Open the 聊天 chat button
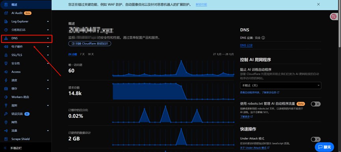The image size is (341, 152). click(x=324, y=147)
